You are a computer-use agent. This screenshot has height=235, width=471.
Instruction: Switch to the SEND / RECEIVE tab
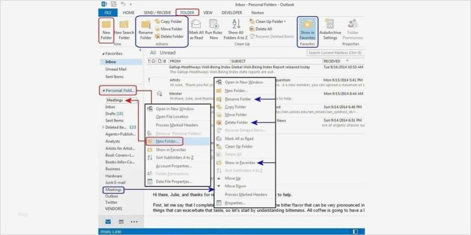[157, 13]
